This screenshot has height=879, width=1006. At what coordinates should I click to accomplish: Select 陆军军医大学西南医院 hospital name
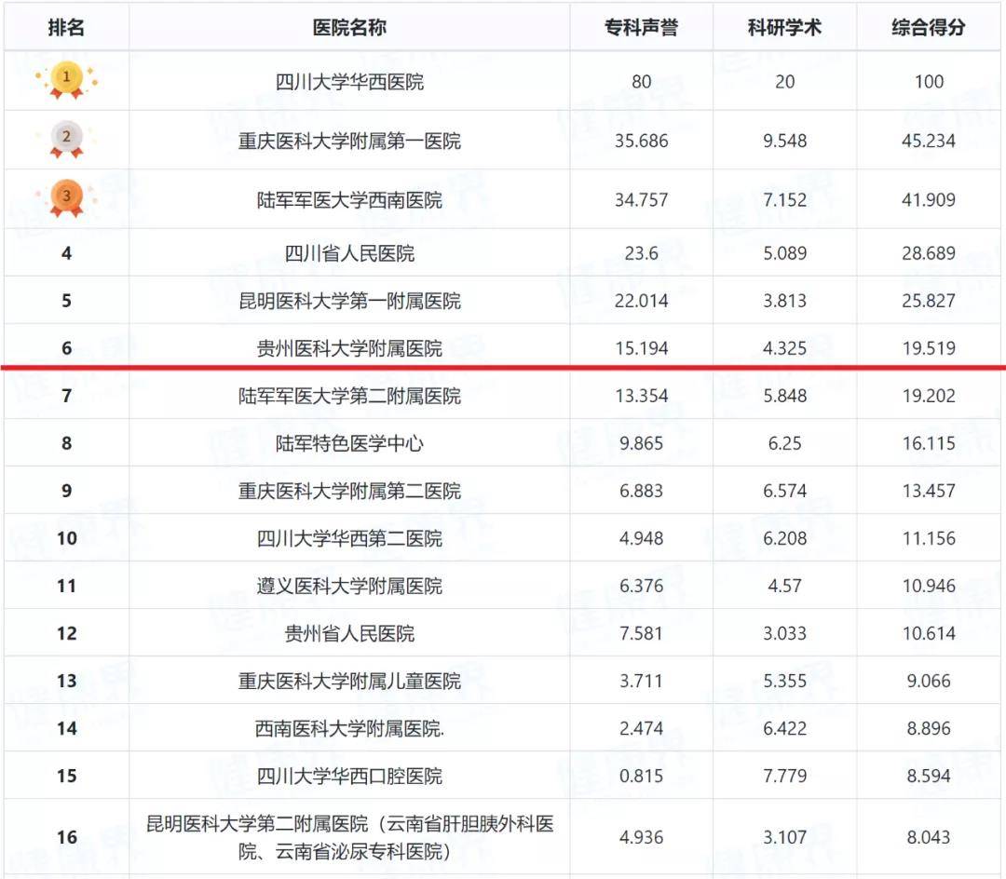click(349, 200)
